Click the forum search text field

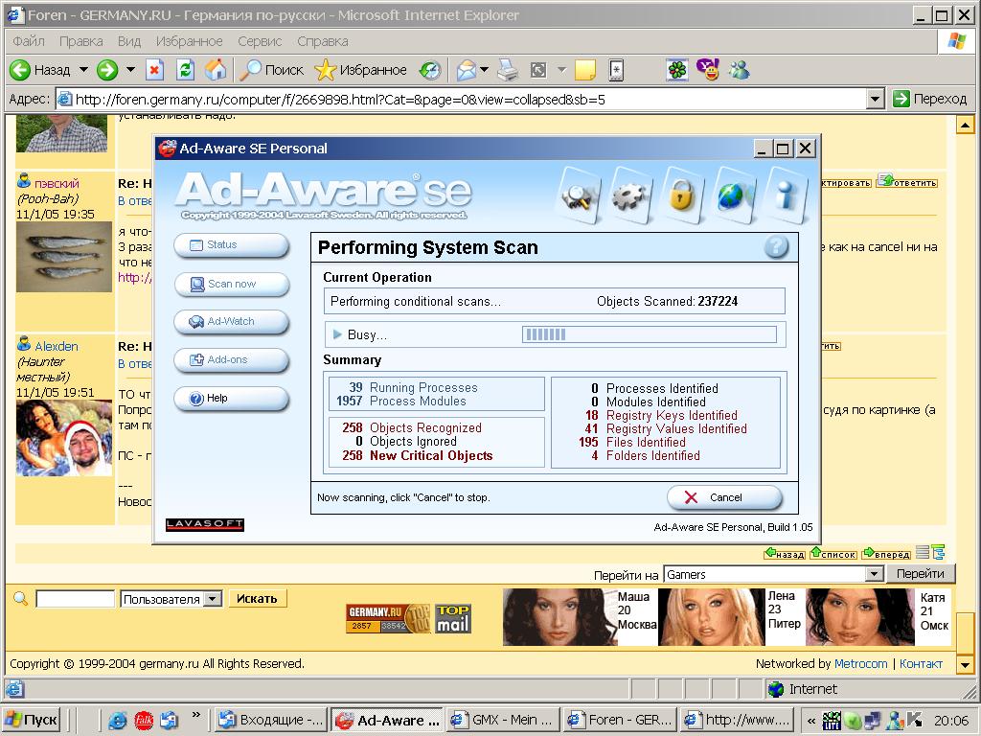click(75, 599)
